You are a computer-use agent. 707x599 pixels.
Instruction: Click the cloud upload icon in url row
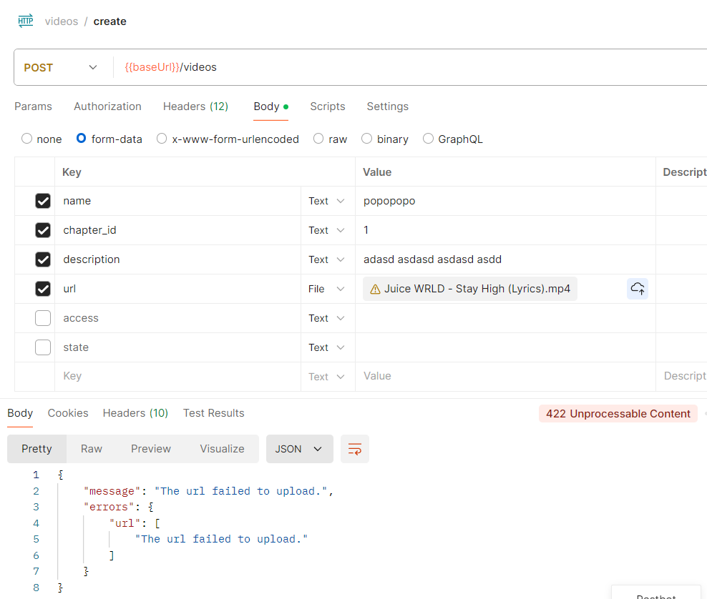[x=637, y=289]
